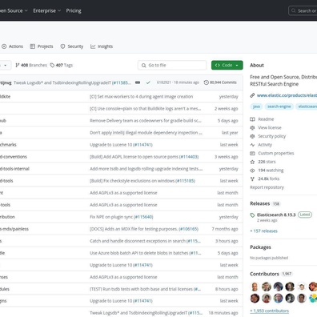Screen dimensions: 317x317
Task: Open the top commit title 'Tweak Logsdb*' link
Action: (62, 82)
